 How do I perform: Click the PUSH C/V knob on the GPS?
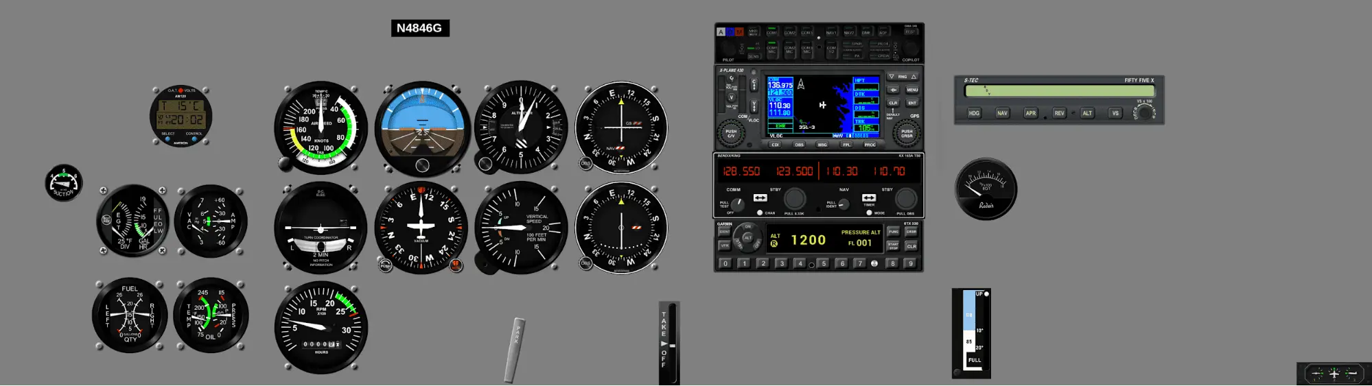tap(731, 133)
